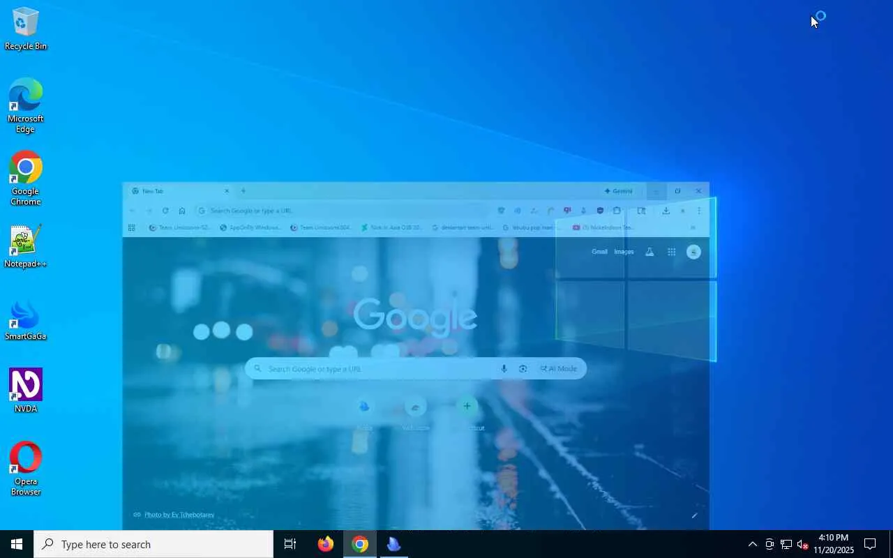Select the Notepad++ desktop shortcut
Image resolution: width=893 pixels, height=558 pixels.
coord(26,246)
